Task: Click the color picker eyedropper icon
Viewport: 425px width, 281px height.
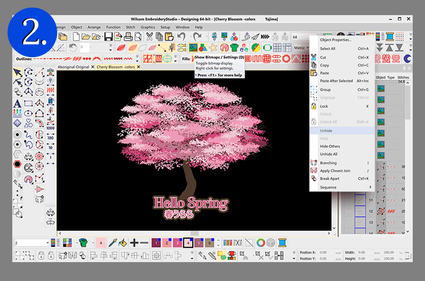Action: [112, 243]
